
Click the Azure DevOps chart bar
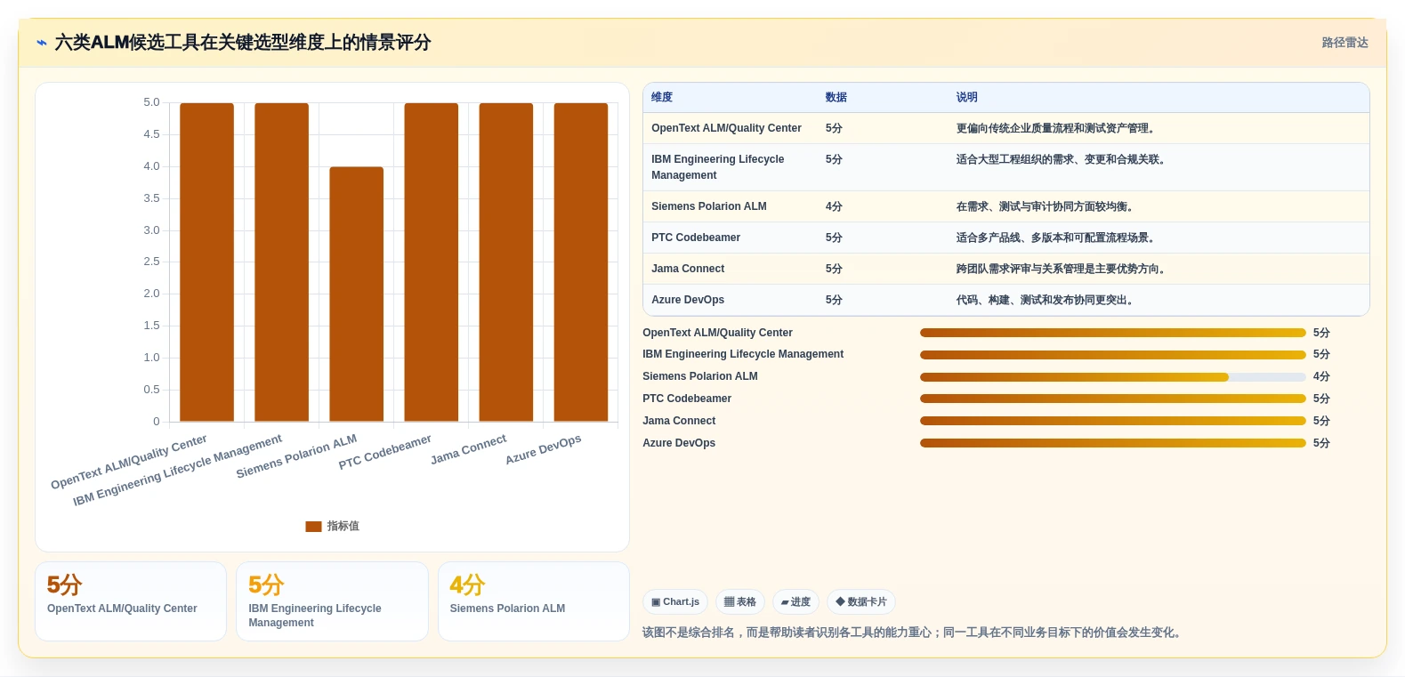(581, 262)
